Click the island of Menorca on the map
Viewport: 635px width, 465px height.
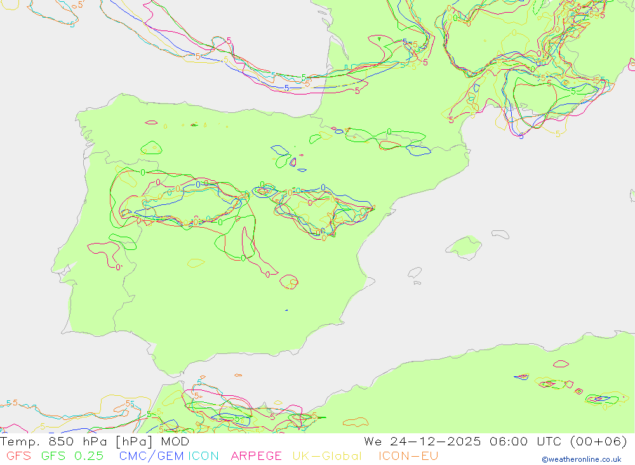click(500, 234)
